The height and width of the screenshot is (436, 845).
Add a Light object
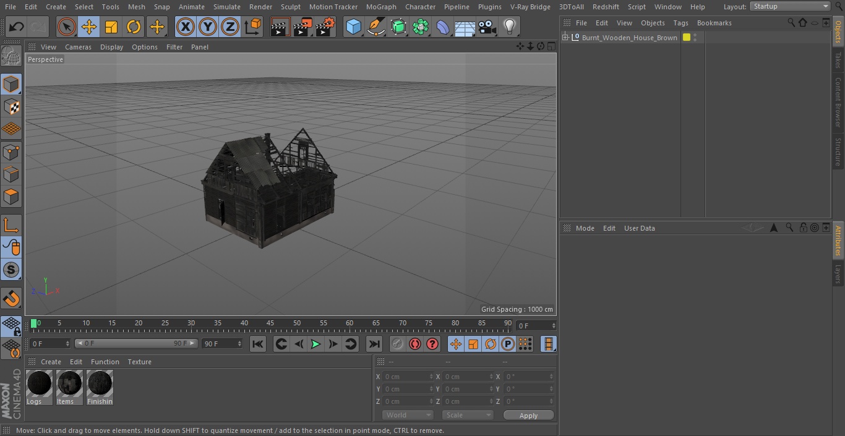[510, 27]
